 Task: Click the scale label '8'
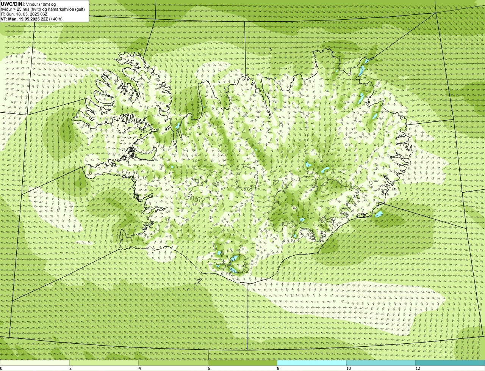click(x=278, y=368)
